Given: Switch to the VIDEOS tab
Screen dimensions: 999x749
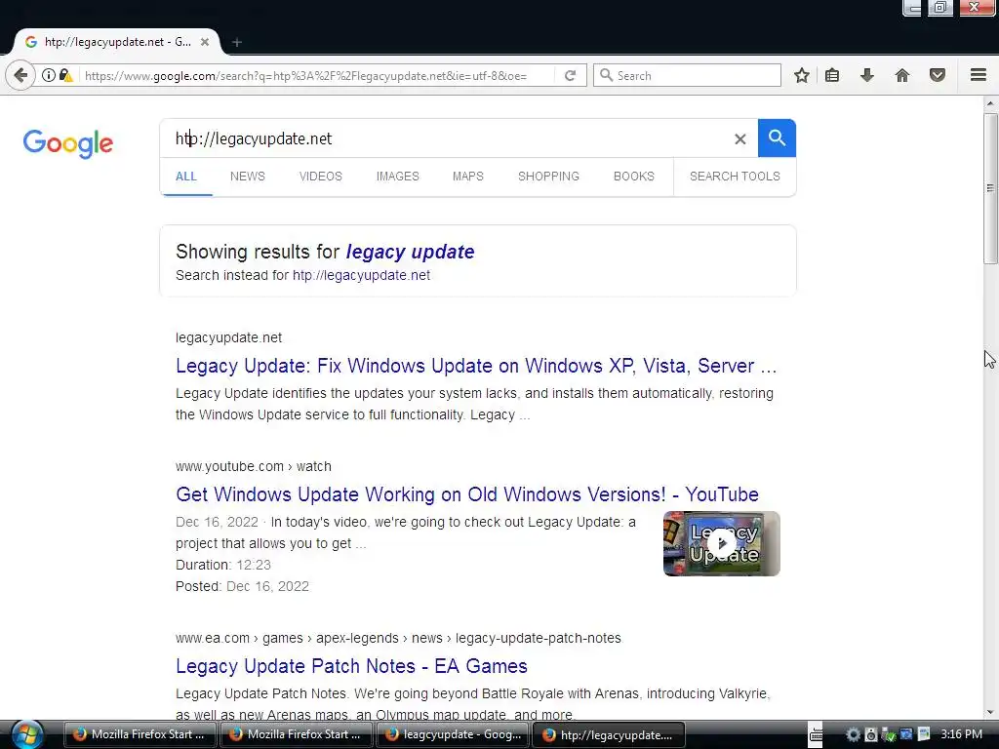Looking at the screenshot, I should click(x=320, y=177).
